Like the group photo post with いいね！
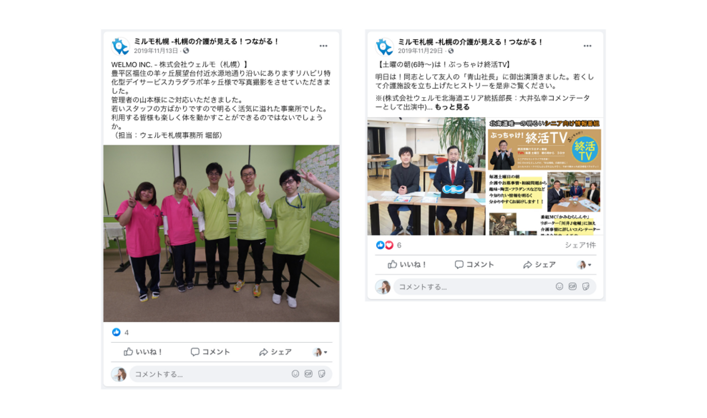The width and height of the screenshot is (707, 418). [143, 352]
